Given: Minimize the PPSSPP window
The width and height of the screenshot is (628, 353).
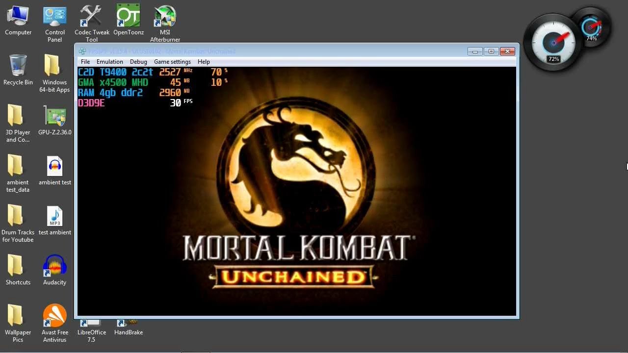Looking at the screenshot, I should pyautogui.click(x=475, y=51).
